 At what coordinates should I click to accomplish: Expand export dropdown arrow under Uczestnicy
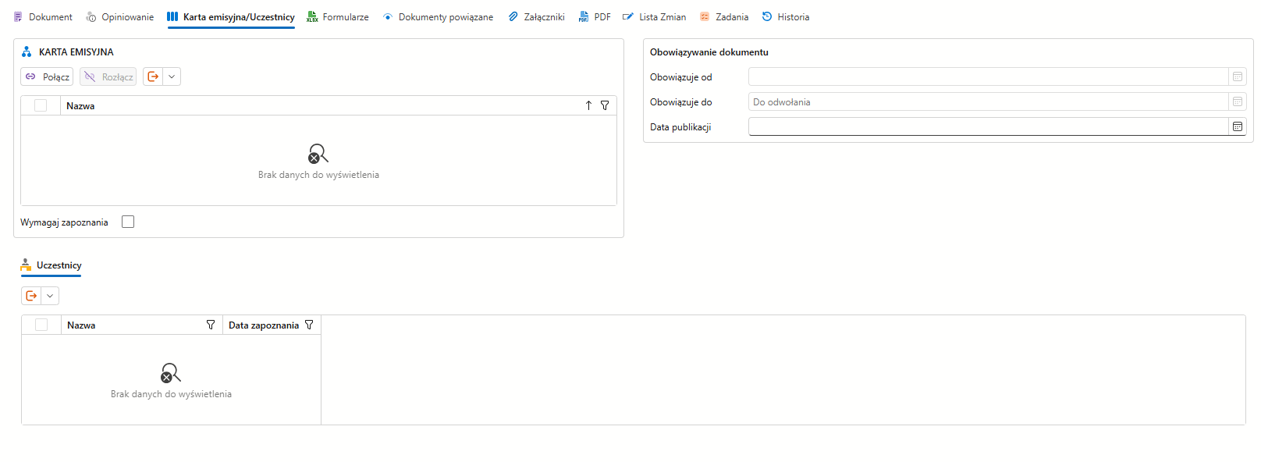click(50, 296)
